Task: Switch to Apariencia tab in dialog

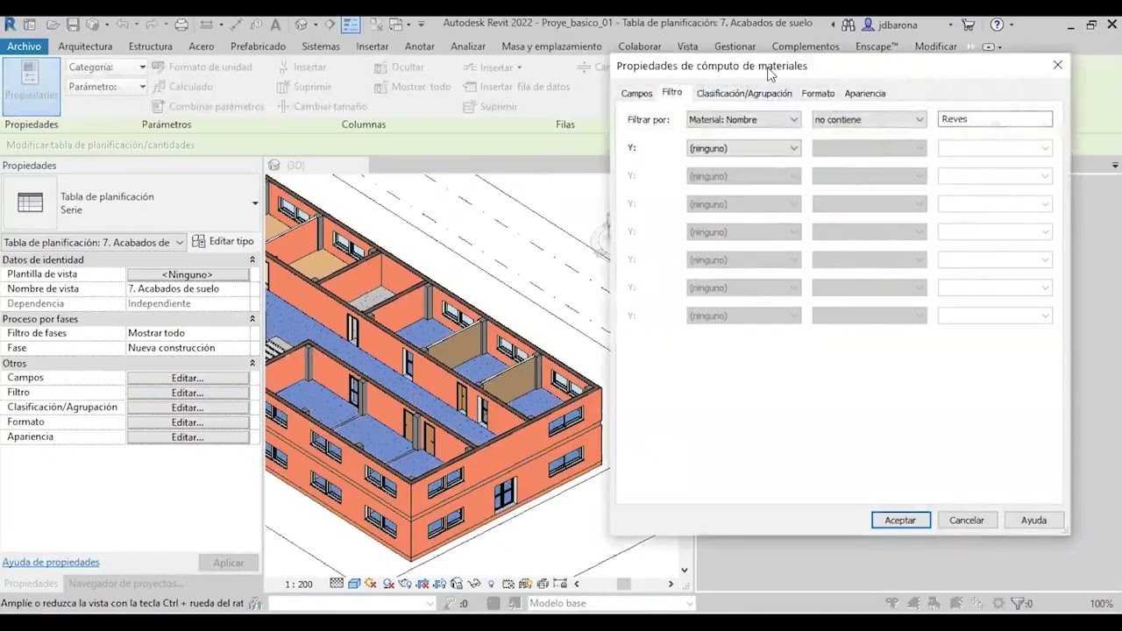Action: click(x=865, y=93)
